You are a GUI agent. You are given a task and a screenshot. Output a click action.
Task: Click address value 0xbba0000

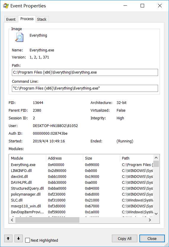pos(57,188)
